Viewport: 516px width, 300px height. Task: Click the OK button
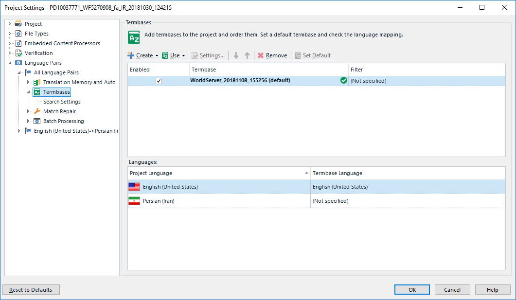click(x=412, y=290)
